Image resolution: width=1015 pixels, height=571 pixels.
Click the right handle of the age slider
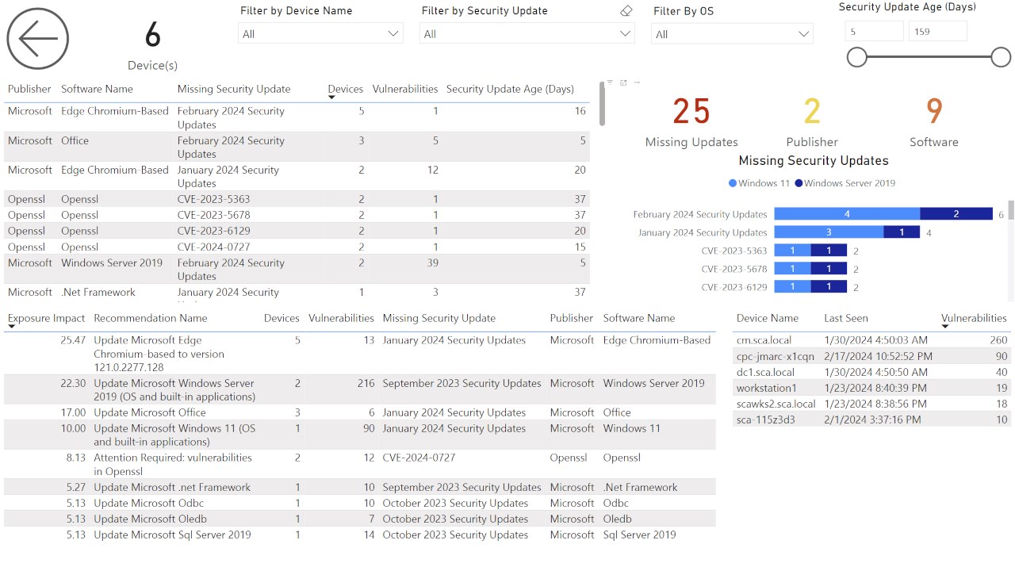click(1001, 57)
